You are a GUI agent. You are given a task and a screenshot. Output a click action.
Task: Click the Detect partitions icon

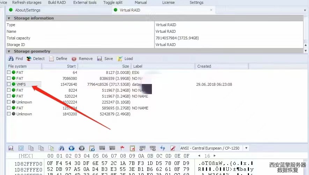29,59
